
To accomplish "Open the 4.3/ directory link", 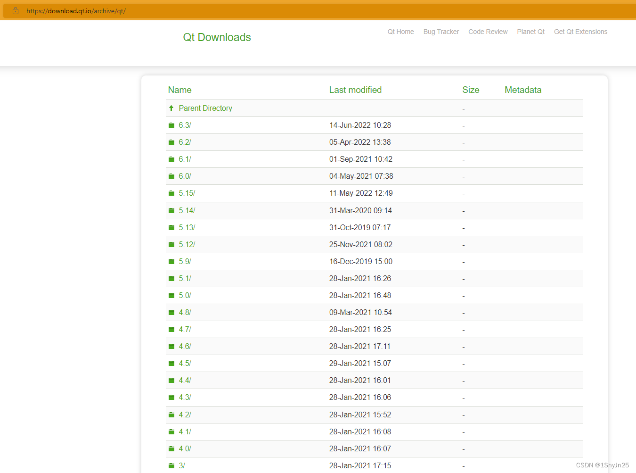I will point(185,397).
